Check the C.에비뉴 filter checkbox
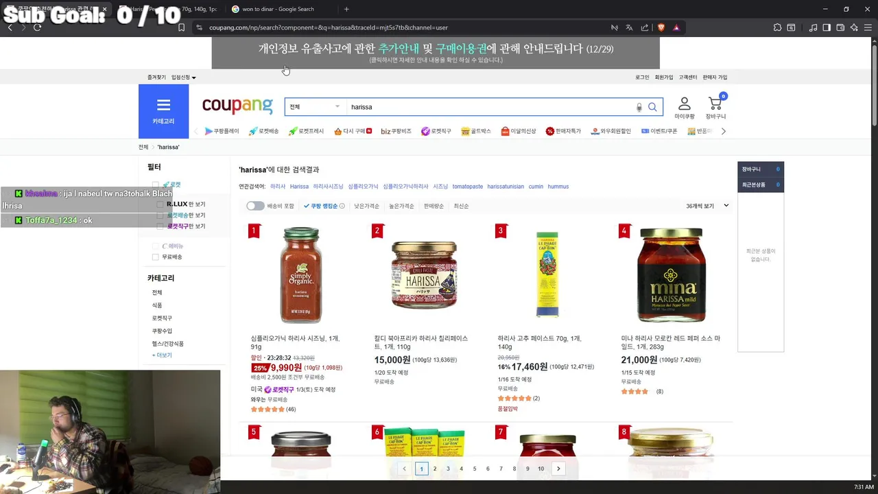The height and width of the screenshot is (494, 878). pyautogui.click(x=156, y=246)
